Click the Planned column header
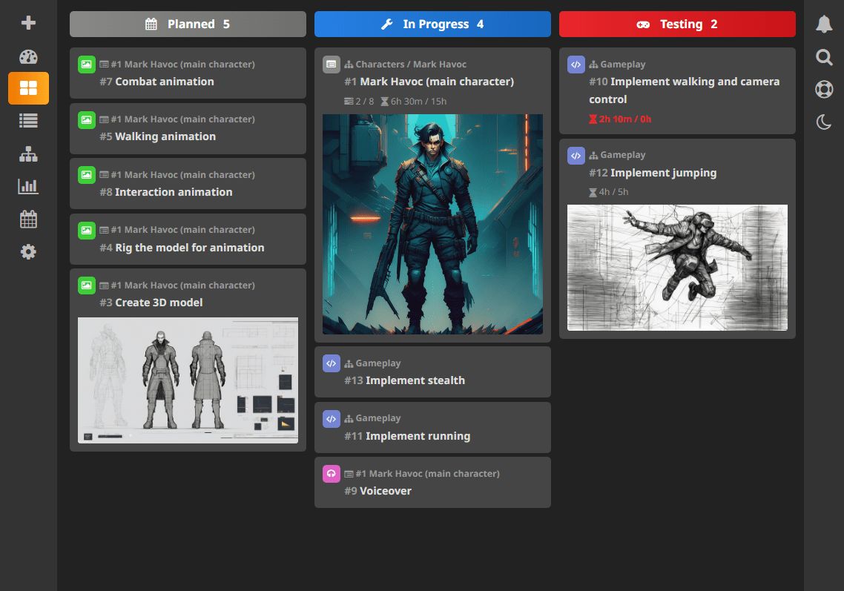 coord(188,24)
